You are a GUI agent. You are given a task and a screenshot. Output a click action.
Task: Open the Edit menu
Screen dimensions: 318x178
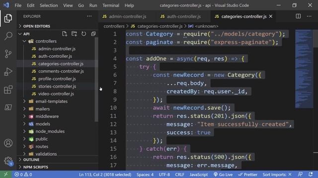pos(31,5)
